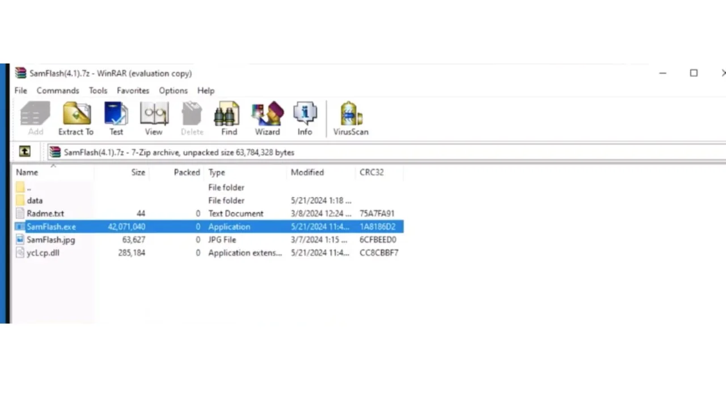Open the Help menu
Image resolution: width=726 pixels, height=408 pixels.
tap(206, 91)
